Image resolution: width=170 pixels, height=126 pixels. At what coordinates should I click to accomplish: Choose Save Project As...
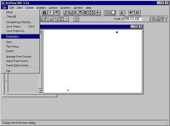pyautogui.click(x=20, y=31)
